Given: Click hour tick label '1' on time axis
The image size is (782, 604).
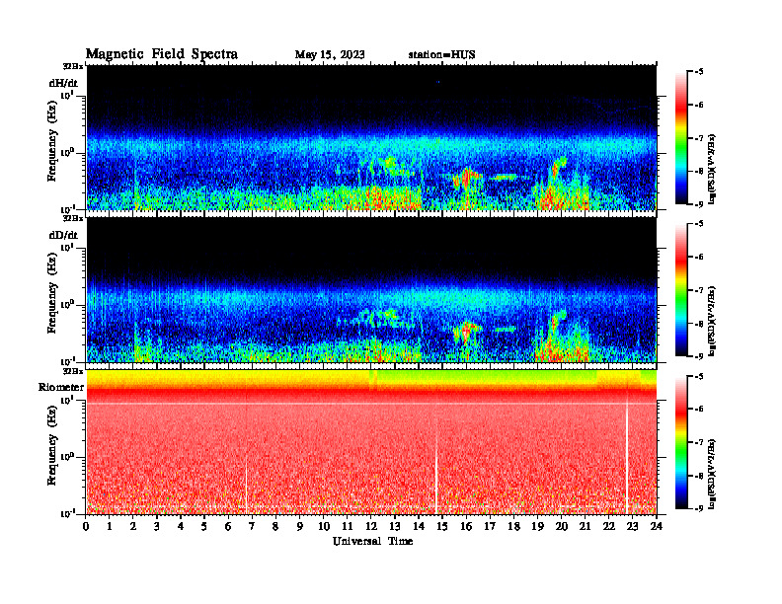Looking at the screenshot, I should point(110,527).
